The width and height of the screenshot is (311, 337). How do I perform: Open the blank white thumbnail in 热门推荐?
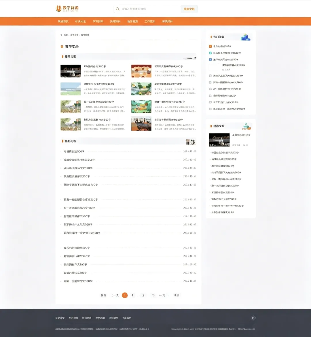click(214, 67)
